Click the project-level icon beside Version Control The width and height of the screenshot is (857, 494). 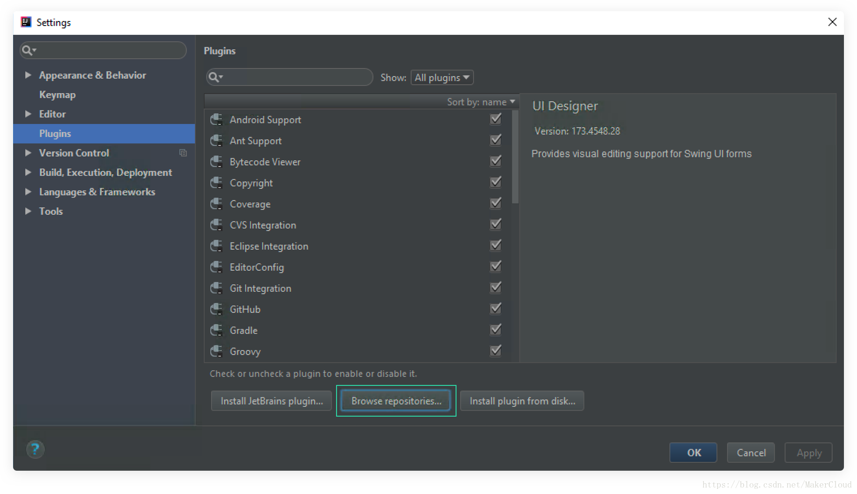pyautogui.click(x=183, y=153)
